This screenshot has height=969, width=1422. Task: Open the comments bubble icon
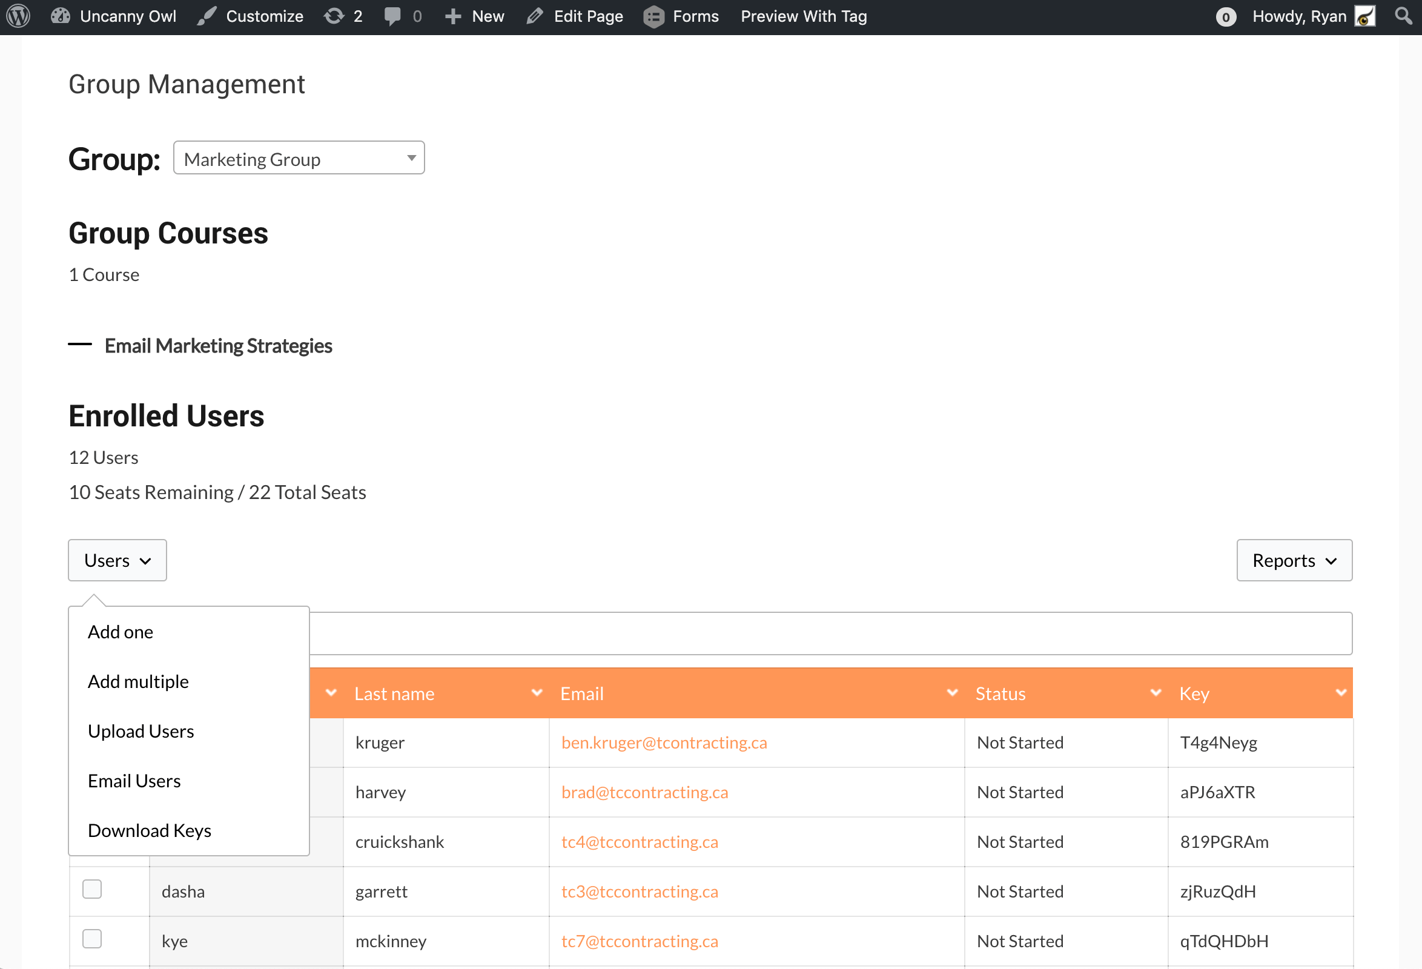pyautogui.click(x=392, y=16)
